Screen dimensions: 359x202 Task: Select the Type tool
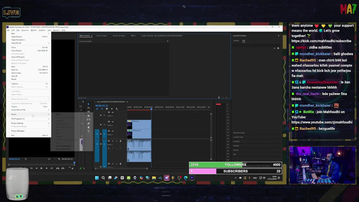[89, 131]
